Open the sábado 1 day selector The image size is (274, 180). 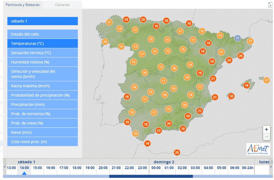click(x=43, y=21)
